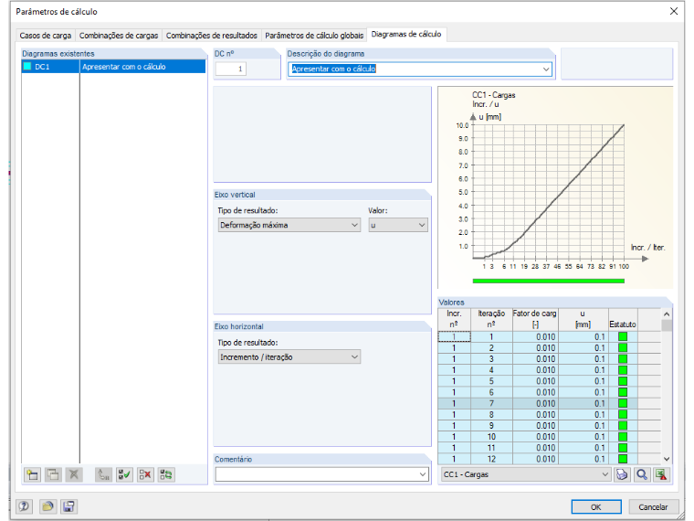Click the 0.010 load factor in iteration 11 row
Viewport: 694px width, 521px height.
[x=535, y=448]
